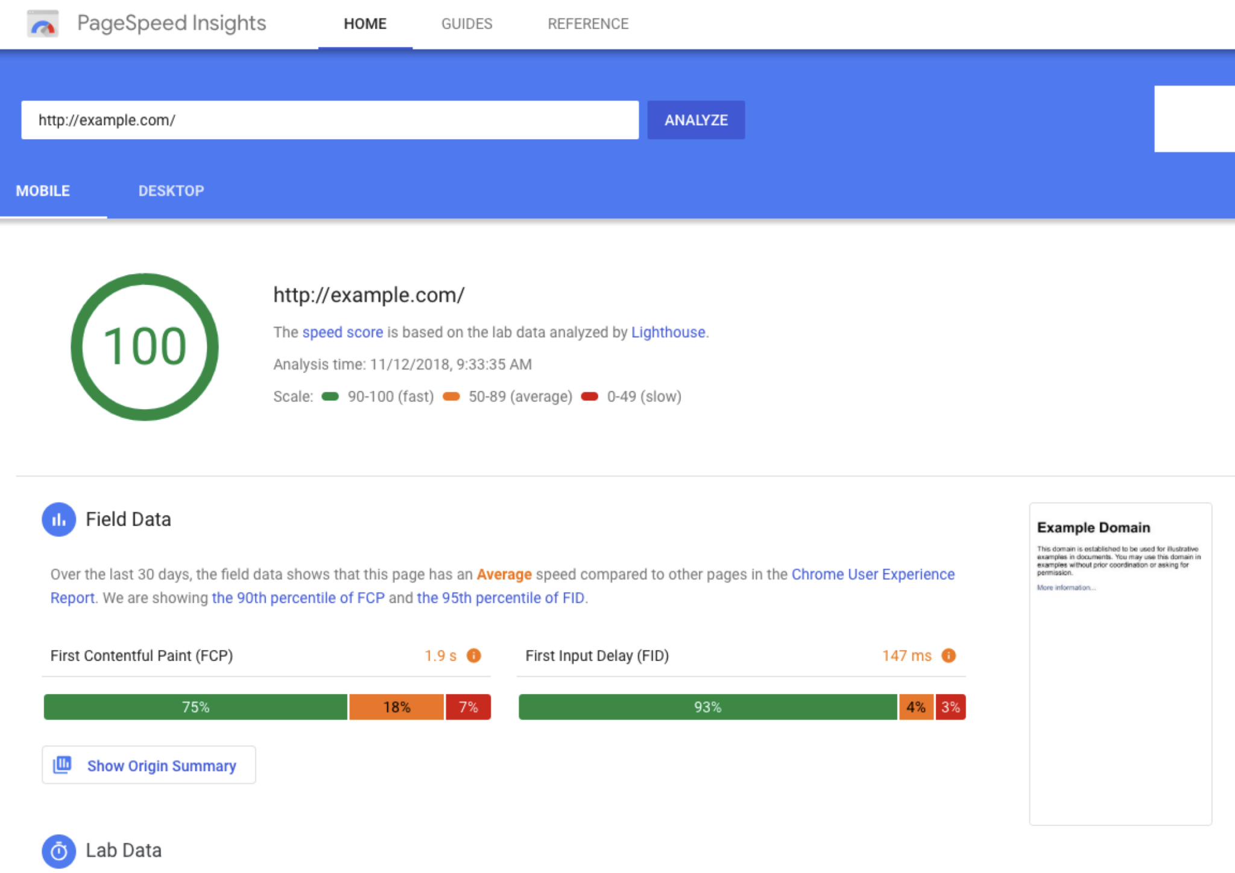Click the green fast scale swatch
Image resolution: width=1235 pixels, height=873 pixels.
pos(330,396)
